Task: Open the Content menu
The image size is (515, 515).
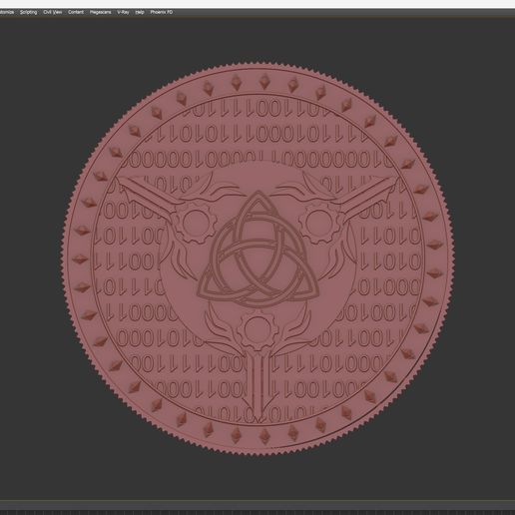Action: 76,12
